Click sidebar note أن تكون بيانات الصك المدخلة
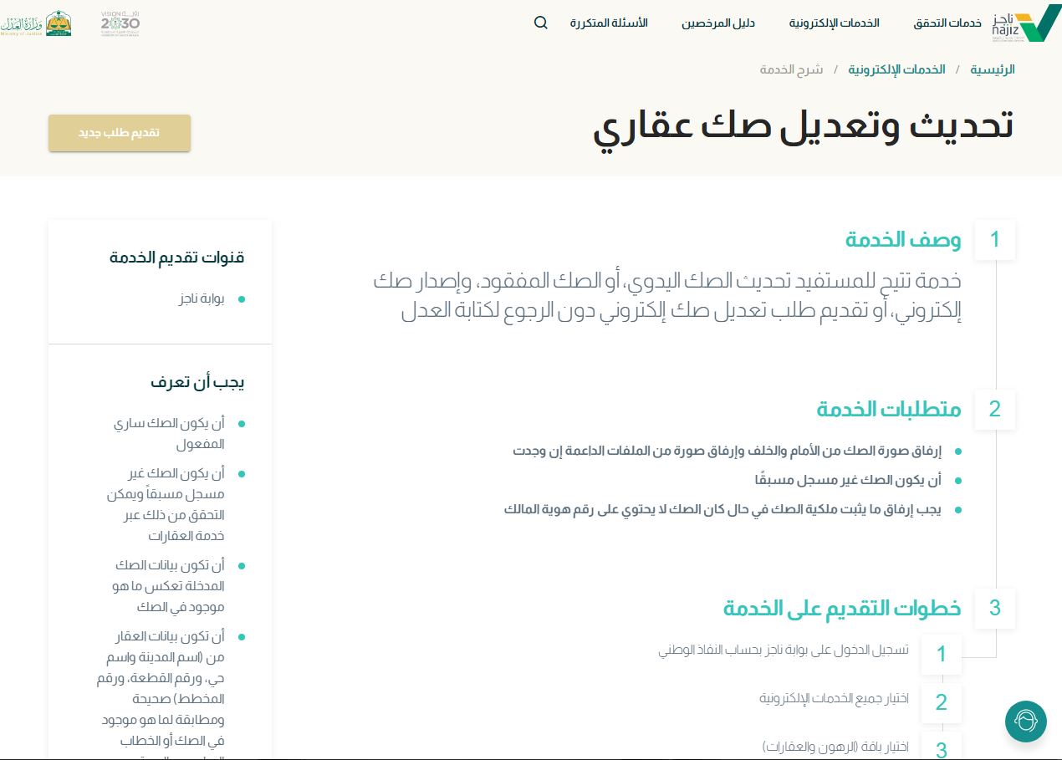1062x760 pixels. click(169, 586)
